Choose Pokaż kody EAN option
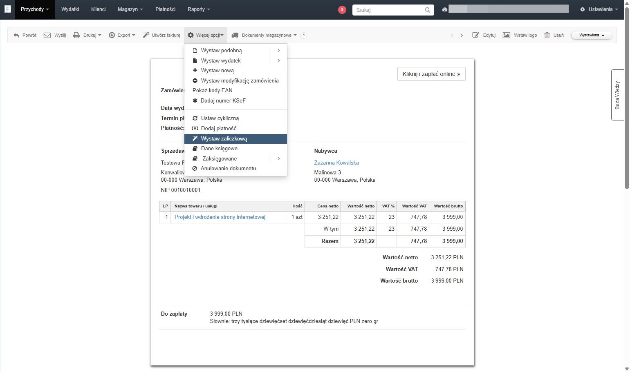The image size is (630, 372). [235, 91]
